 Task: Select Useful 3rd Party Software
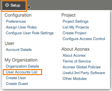point(84,73)
